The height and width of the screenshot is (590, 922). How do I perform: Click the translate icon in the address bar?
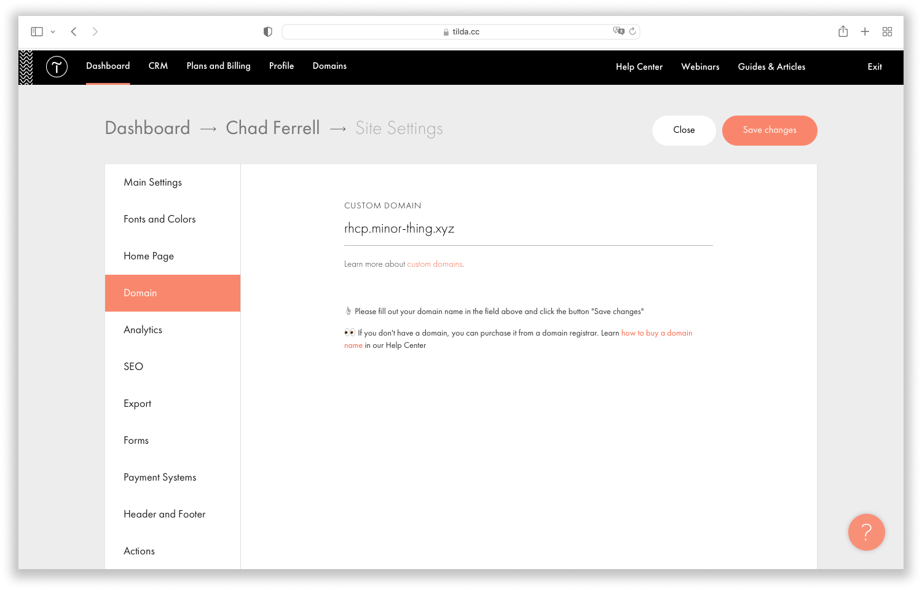pos(620,31)
